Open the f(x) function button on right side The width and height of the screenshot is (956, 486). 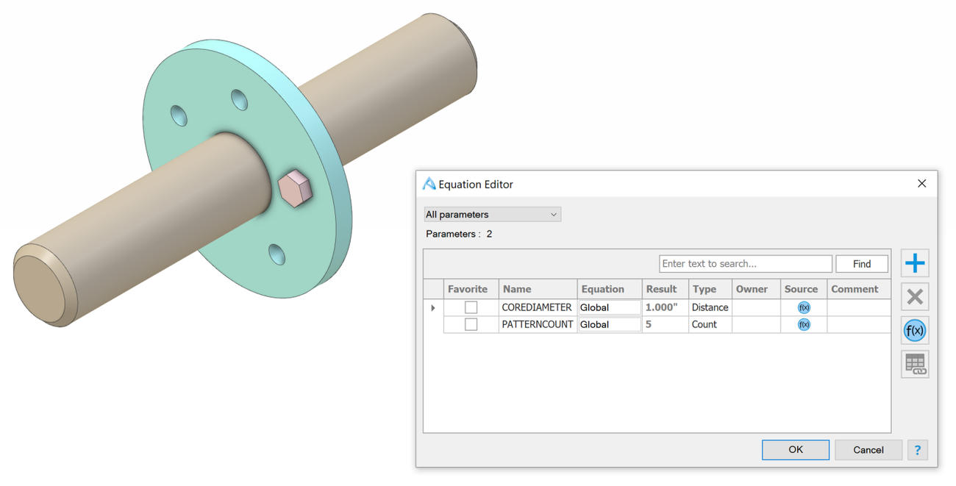[915, 331]
